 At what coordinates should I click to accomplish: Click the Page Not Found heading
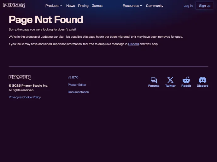click(46, 20)
